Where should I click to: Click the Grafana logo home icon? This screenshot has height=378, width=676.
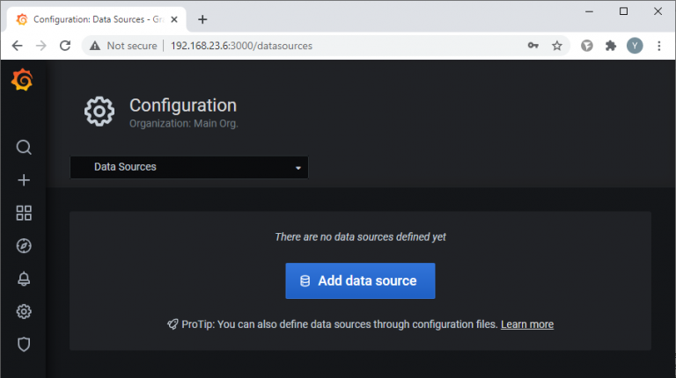tap(23, 81)
